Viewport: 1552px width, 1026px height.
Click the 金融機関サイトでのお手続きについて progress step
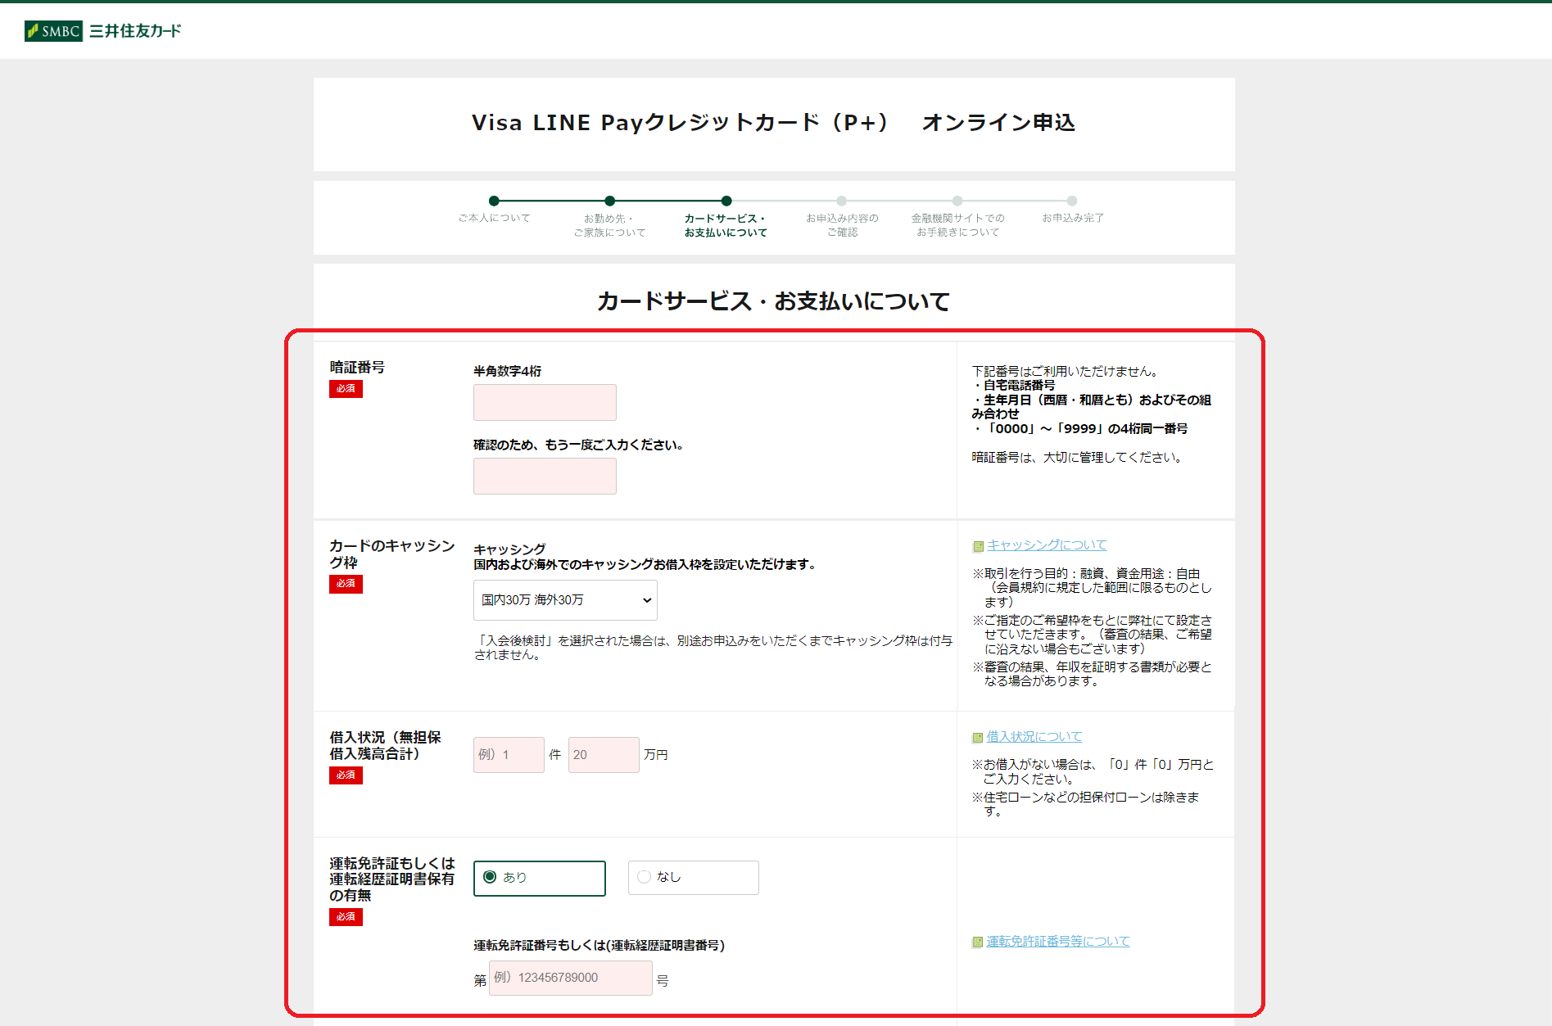click(x=957, y=217)
